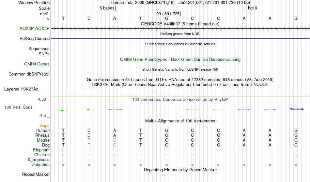Select the Chicken species row label

[42, 155]
